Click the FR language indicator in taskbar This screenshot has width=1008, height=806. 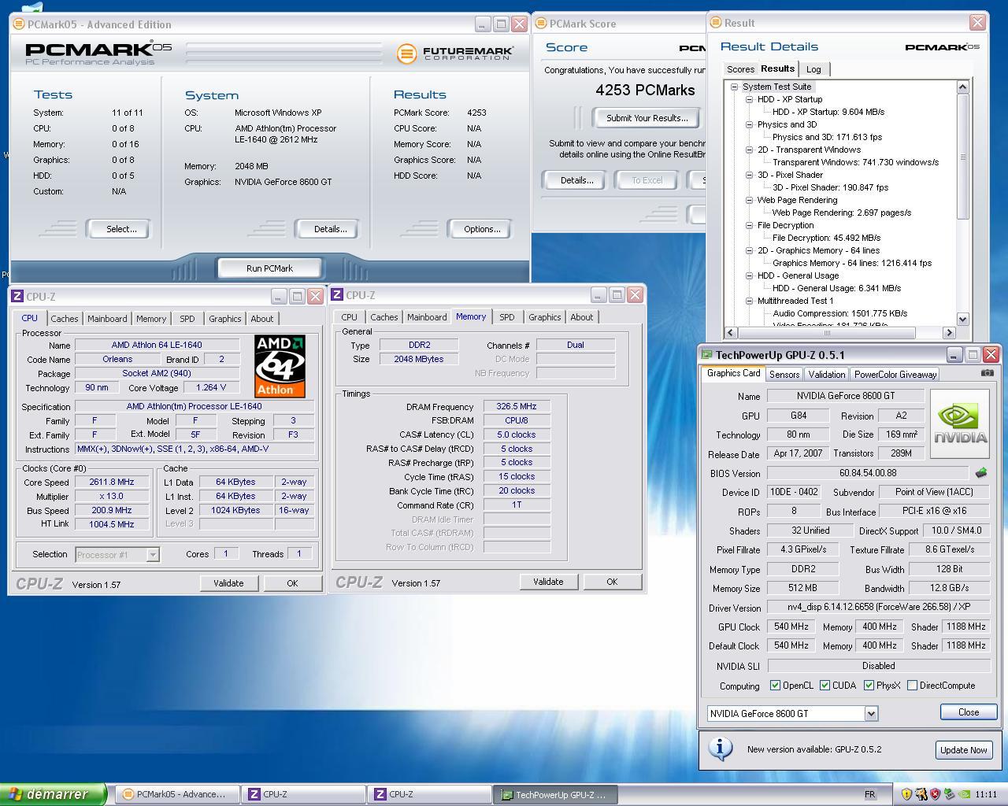(x=869, y=795)
